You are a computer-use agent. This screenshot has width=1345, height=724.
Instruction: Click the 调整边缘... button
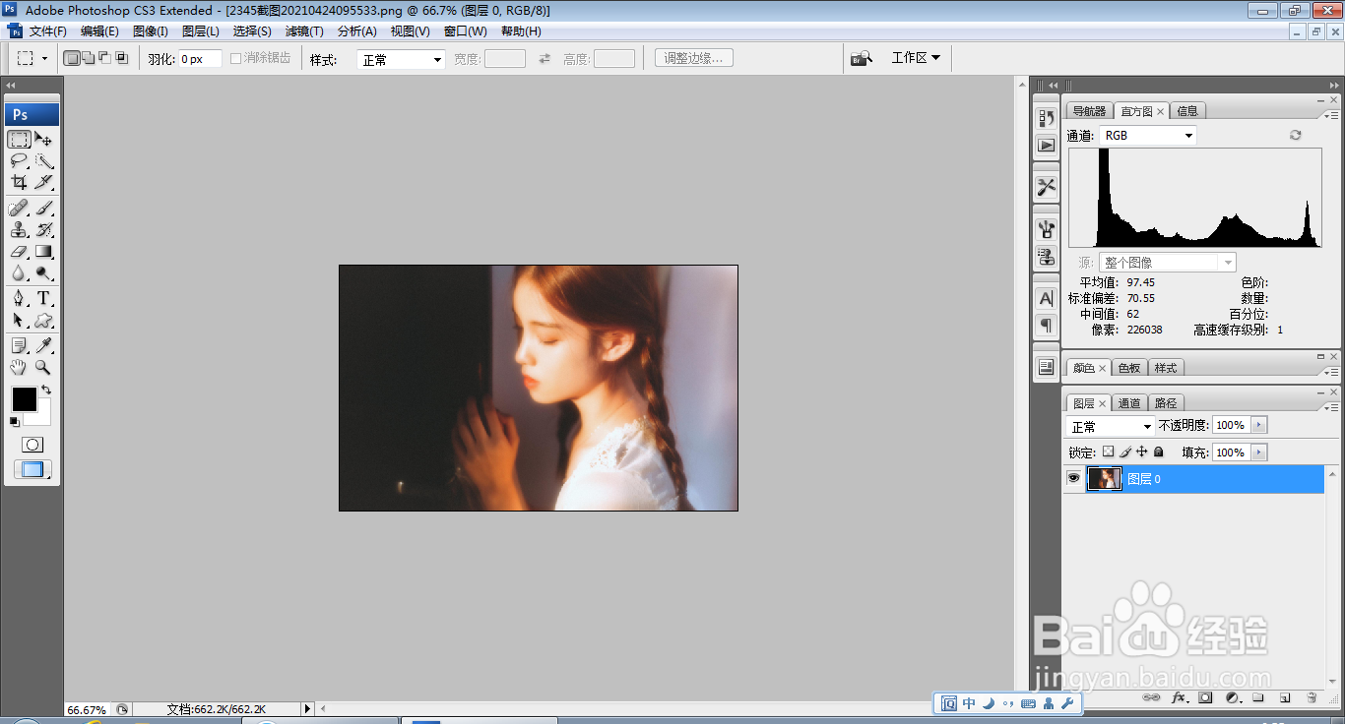pyautogui.click(x=693, y=58)
